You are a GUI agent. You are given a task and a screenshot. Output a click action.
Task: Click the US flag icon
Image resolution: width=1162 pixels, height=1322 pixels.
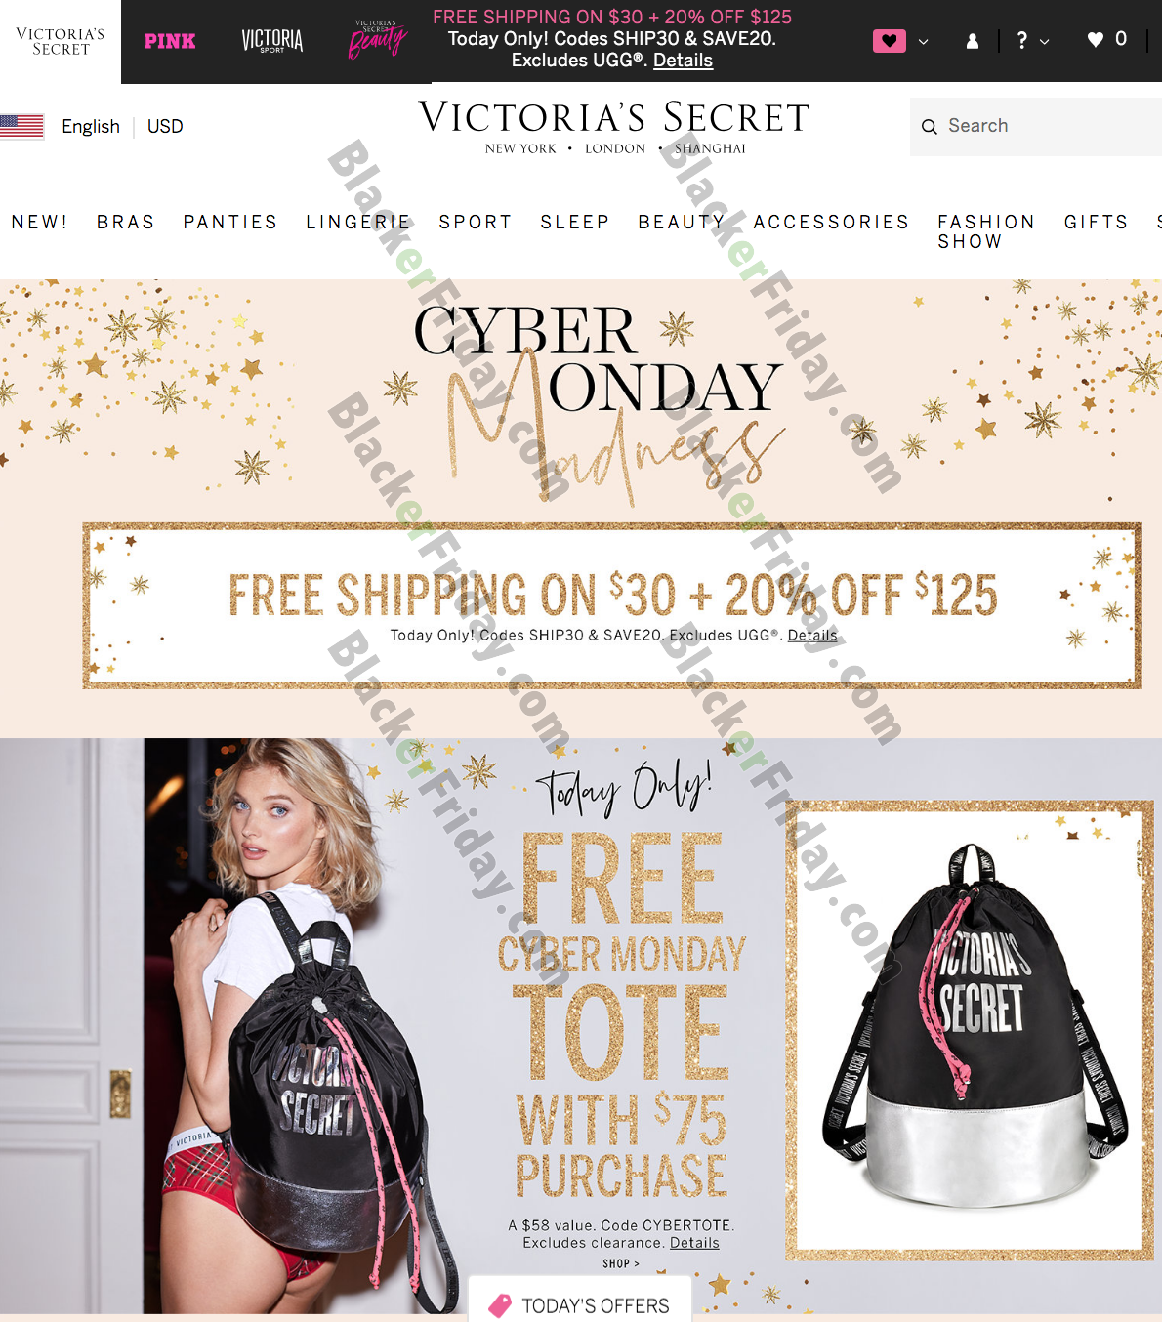click(x=21, y=126)
